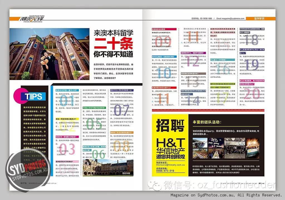The image size is (285, 200).
Task: Click the phone number 0466 673 519
Action: pos(165,171)
